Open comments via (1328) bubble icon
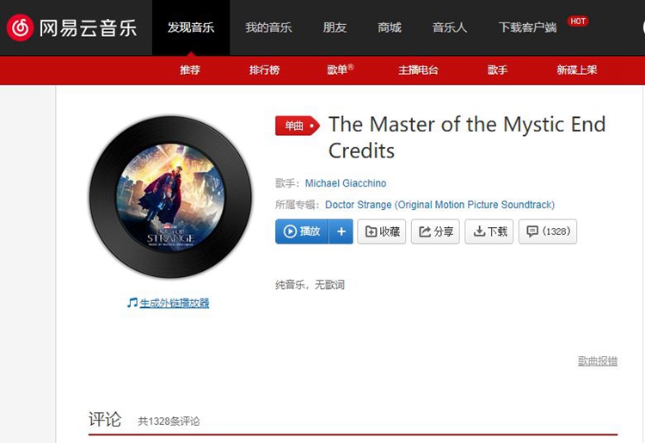Viewport: 645px width, 443px height. coord(548,231)
